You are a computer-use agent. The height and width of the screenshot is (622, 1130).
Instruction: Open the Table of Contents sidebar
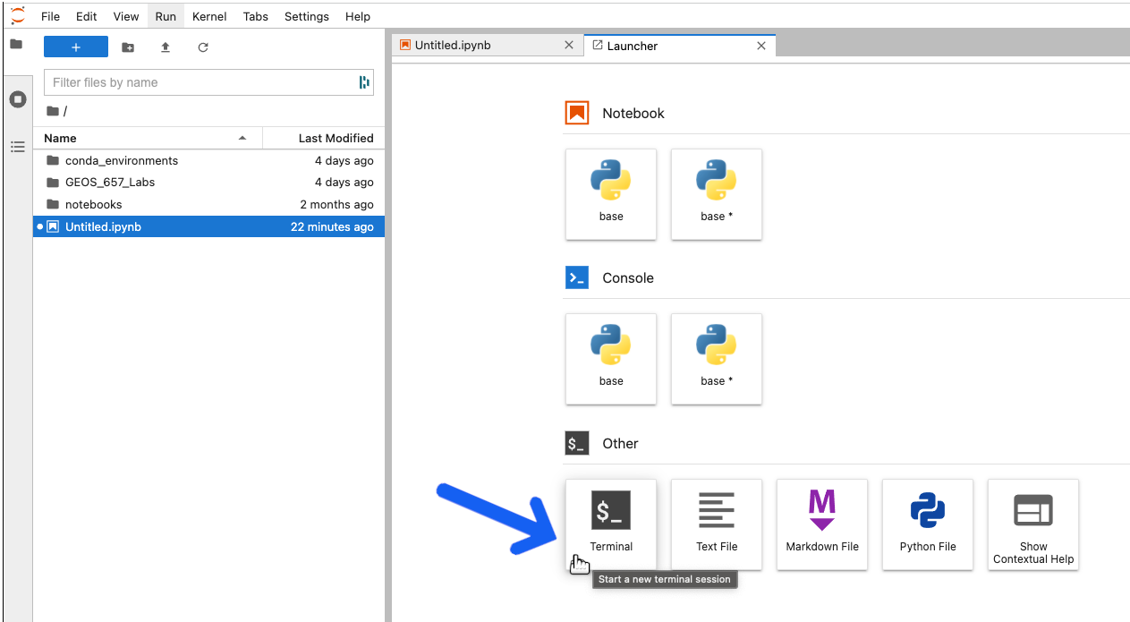(x=17, y=147)
